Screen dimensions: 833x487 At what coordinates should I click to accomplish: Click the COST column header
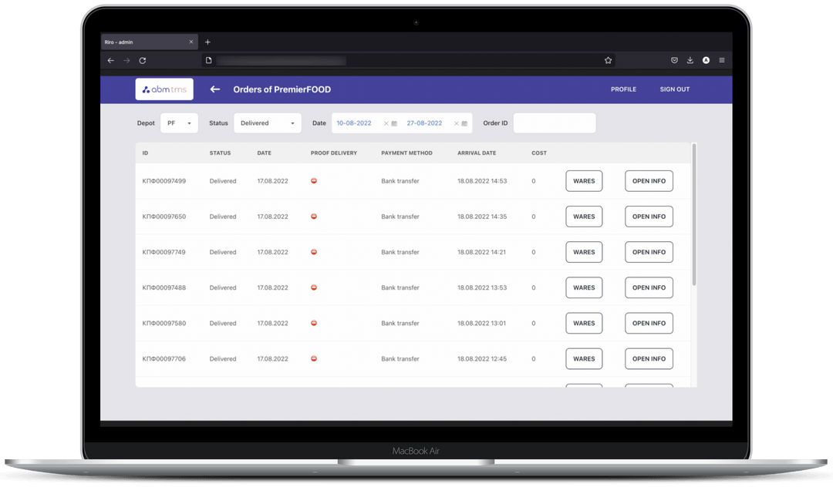(x=538, y=153)
